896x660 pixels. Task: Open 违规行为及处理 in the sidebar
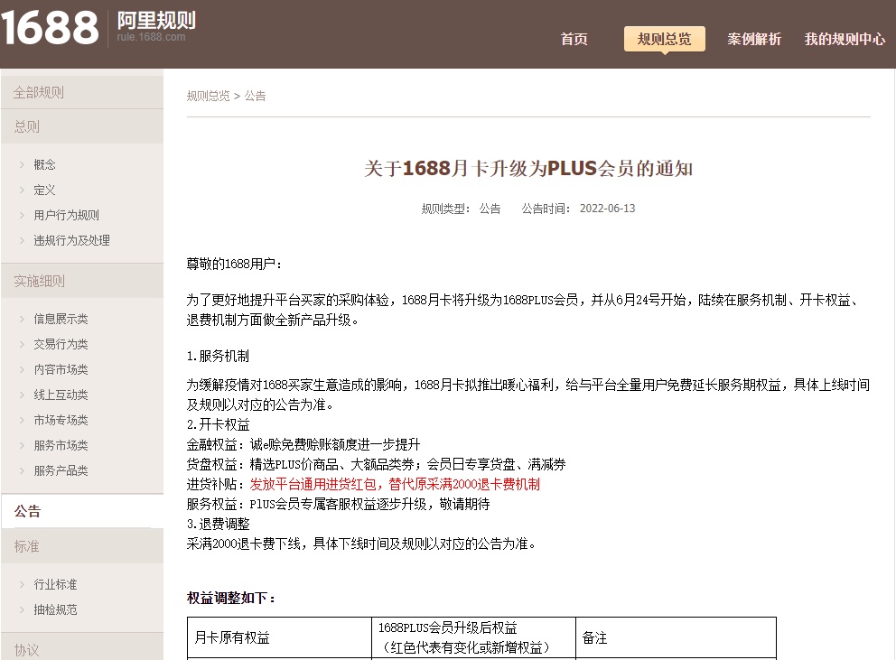(72, 240)
